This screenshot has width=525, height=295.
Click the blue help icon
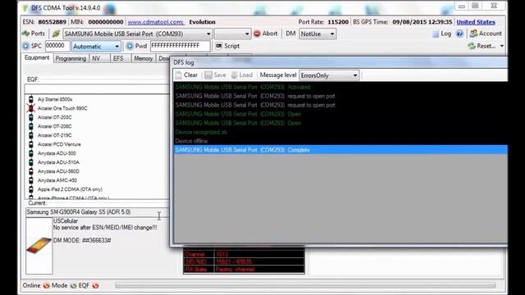click(x=459, y=34)
